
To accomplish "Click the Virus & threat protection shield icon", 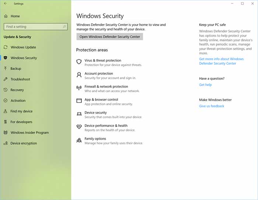I will point(79,62).
